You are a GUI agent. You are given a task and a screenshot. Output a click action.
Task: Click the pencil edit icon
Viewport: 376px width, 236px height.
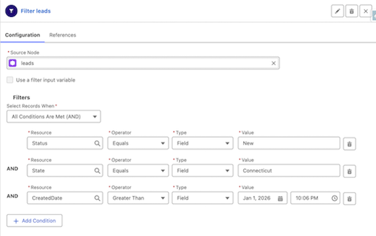click(337, 11)
